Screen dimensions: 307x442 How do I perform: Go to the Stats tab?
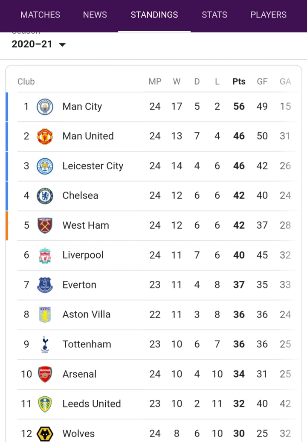click(x=214, y=15)
